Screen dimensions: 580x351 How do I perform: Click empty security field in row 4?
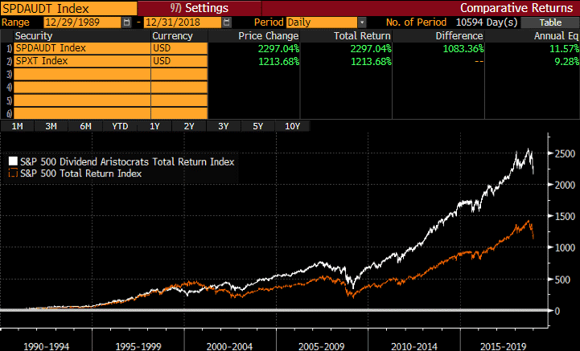click(82, 88)
